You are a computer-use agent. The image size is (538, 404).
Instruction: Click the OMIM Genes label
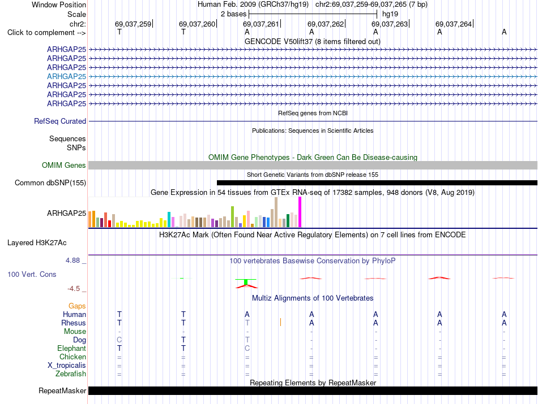click(x=64, y=166)
